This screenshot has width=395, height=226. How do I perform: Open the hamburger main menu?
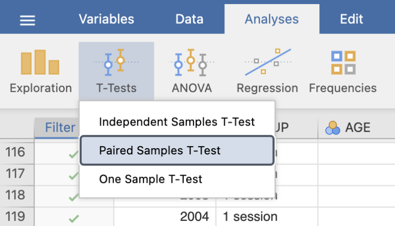click(x=27, y=20)
